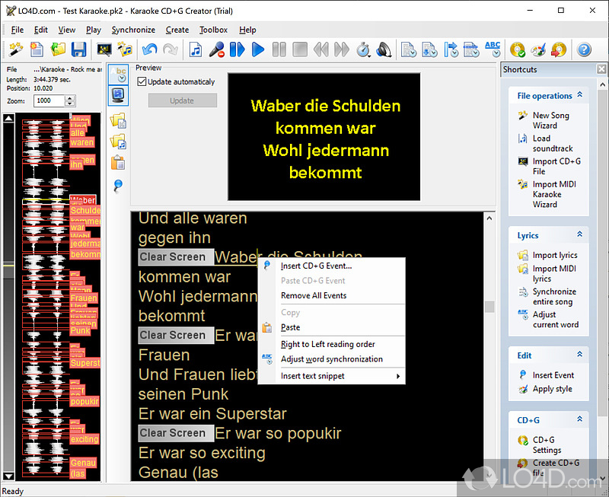Open the Help toolbar icon
Viewport: 609px width, 497px height.
582,49
